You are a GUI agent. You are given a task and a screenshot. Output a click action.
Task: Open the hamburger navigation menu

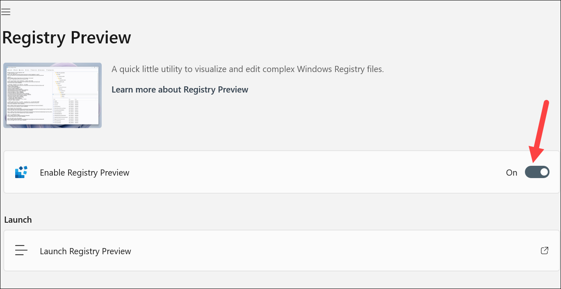coord(6,12)
